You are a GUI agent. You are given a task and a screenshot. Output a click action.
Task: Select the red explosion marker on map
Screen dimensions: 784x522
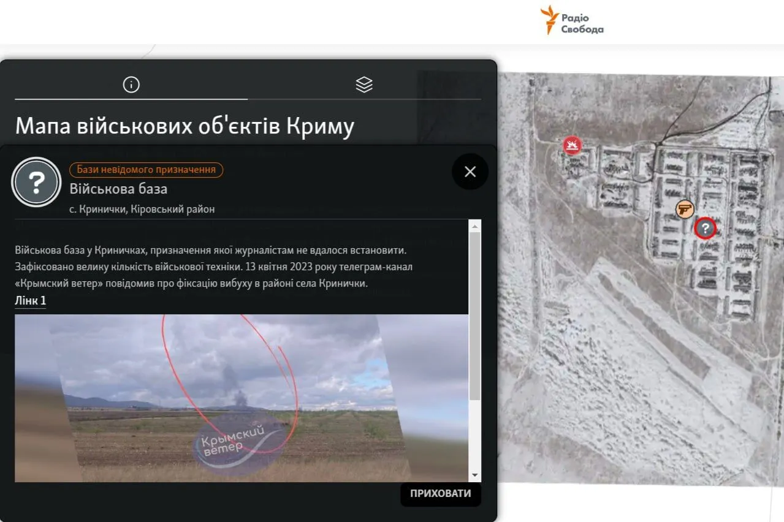(x=573, y=145)
